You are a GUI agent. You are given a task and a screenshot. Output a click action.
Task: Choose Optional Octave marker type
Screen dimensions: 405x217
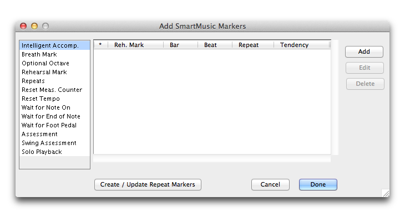click(54, 63)
